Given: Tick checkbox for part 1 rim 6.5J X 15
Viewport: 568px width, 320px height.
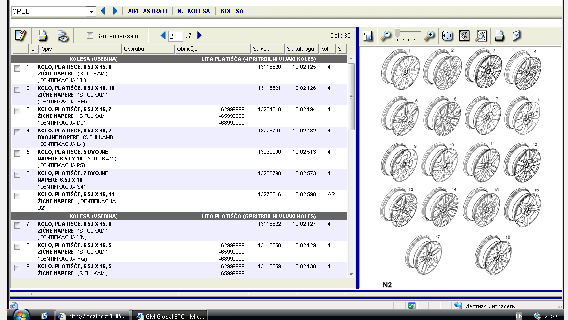Looking at the screenshot, I should coord(17,69).
